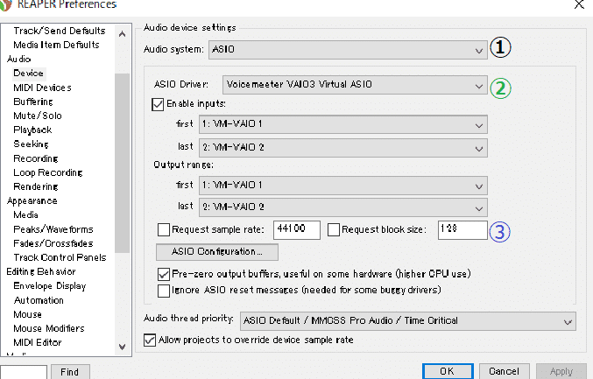Click the OK button

tap(448, 371)
